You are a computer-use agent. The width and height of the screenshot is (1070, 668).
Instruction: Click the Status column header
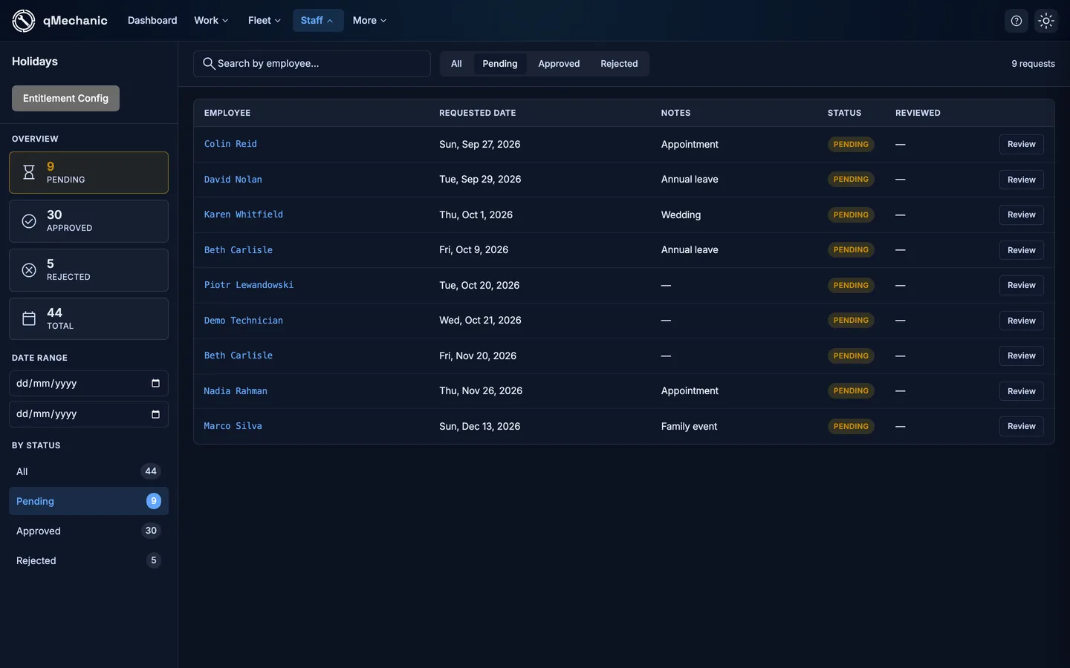[x=845, y=113]
